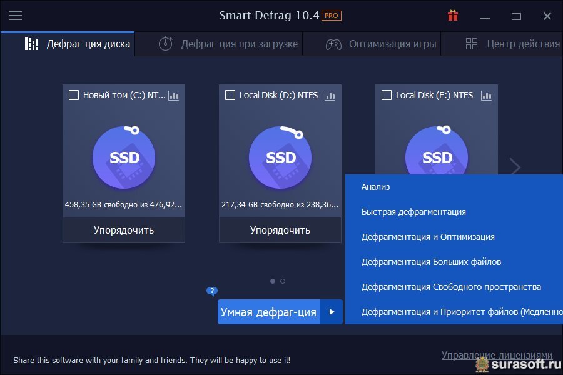Viewport: 563px width, 375px height.
Task: Click the "Local Disk (E:) NTFS" drive label
Action: tap(435, 95)
